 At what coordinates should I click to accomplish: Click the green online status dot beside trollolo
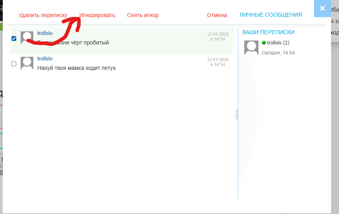[x=264, y=43]
